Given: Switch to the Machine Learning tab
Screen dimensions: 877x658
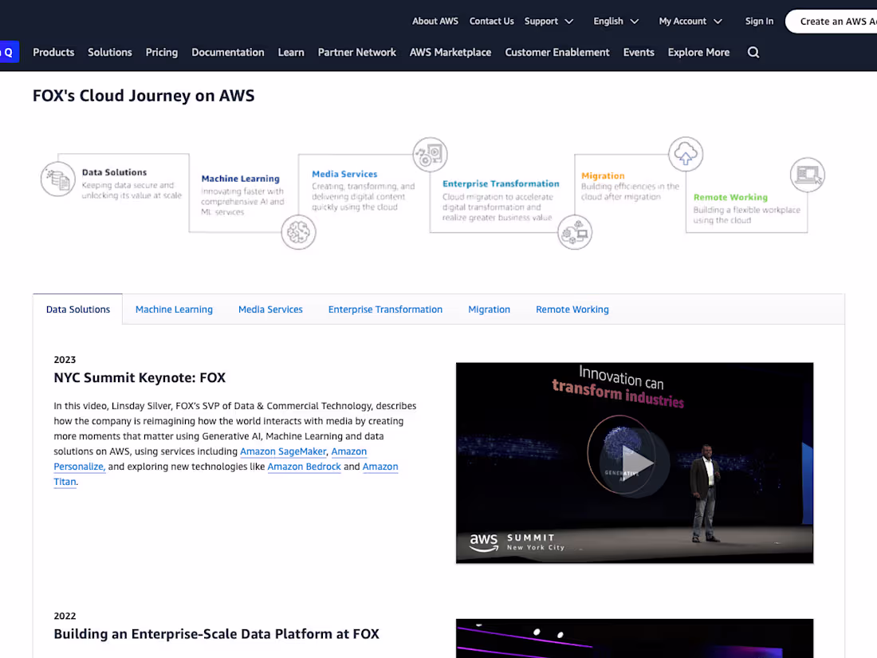Looking at the screenshot, I should click(x=174, y=309).
